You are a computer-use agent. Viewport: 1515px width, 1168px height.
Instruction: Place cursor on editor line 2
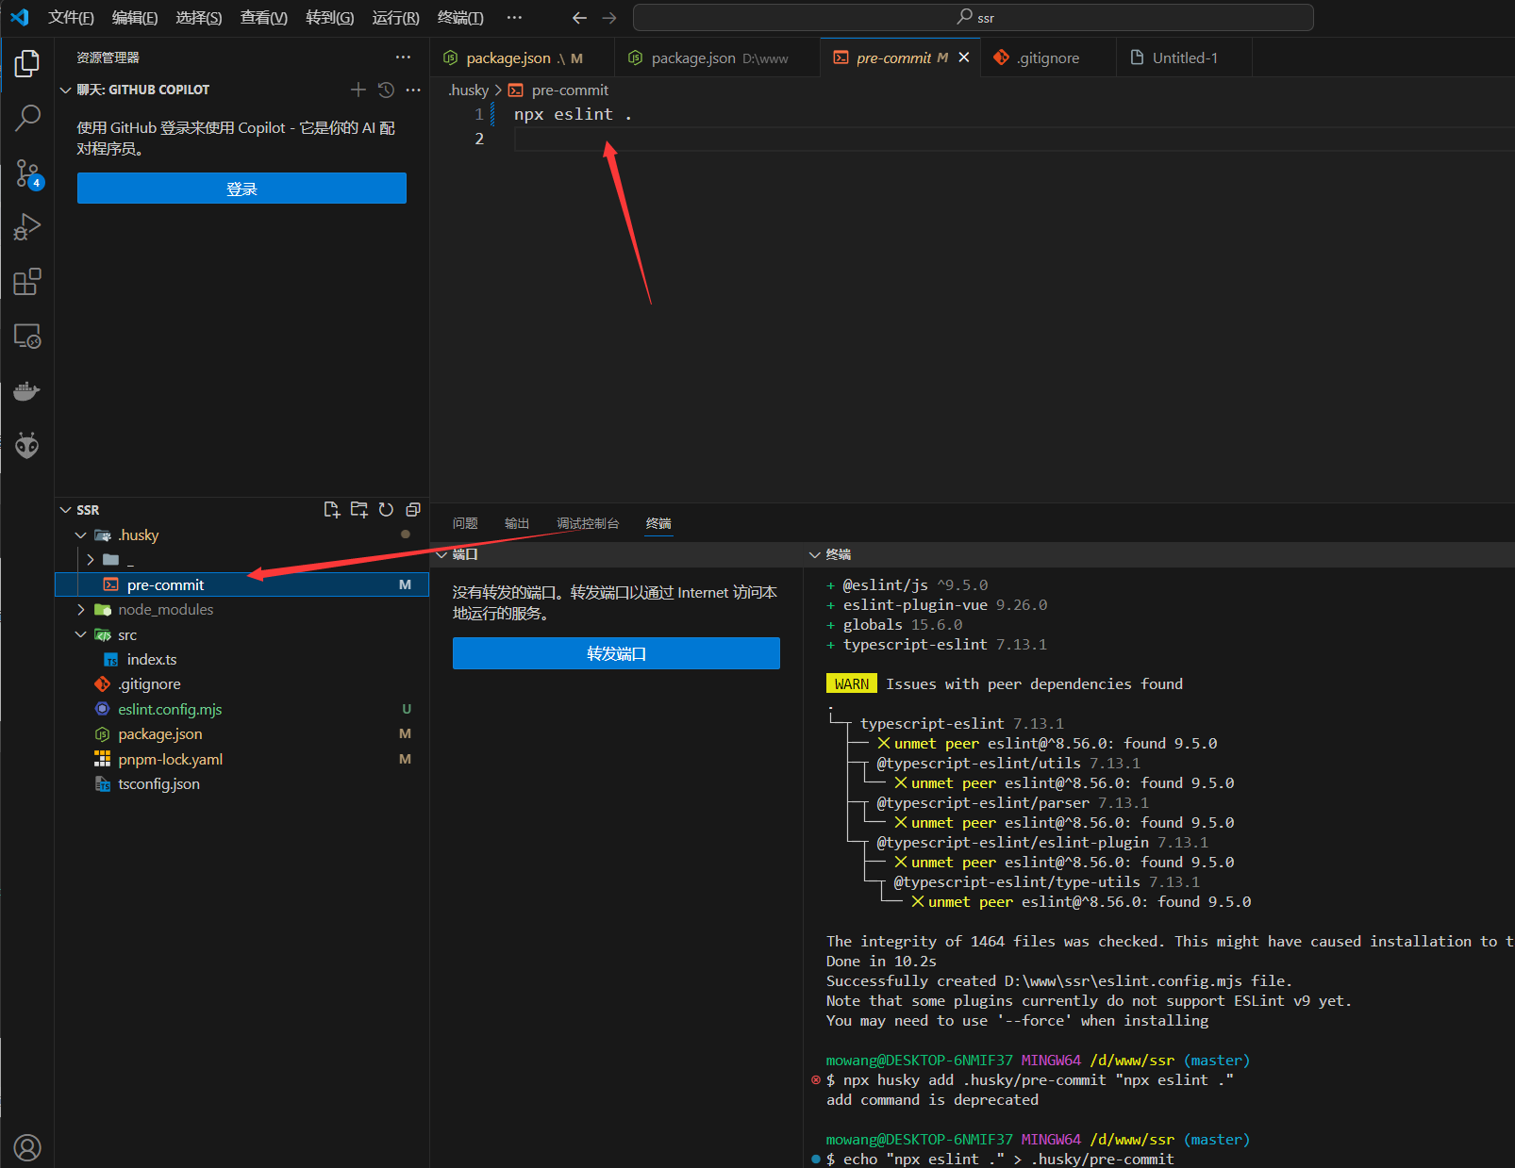coord(1014,139)
